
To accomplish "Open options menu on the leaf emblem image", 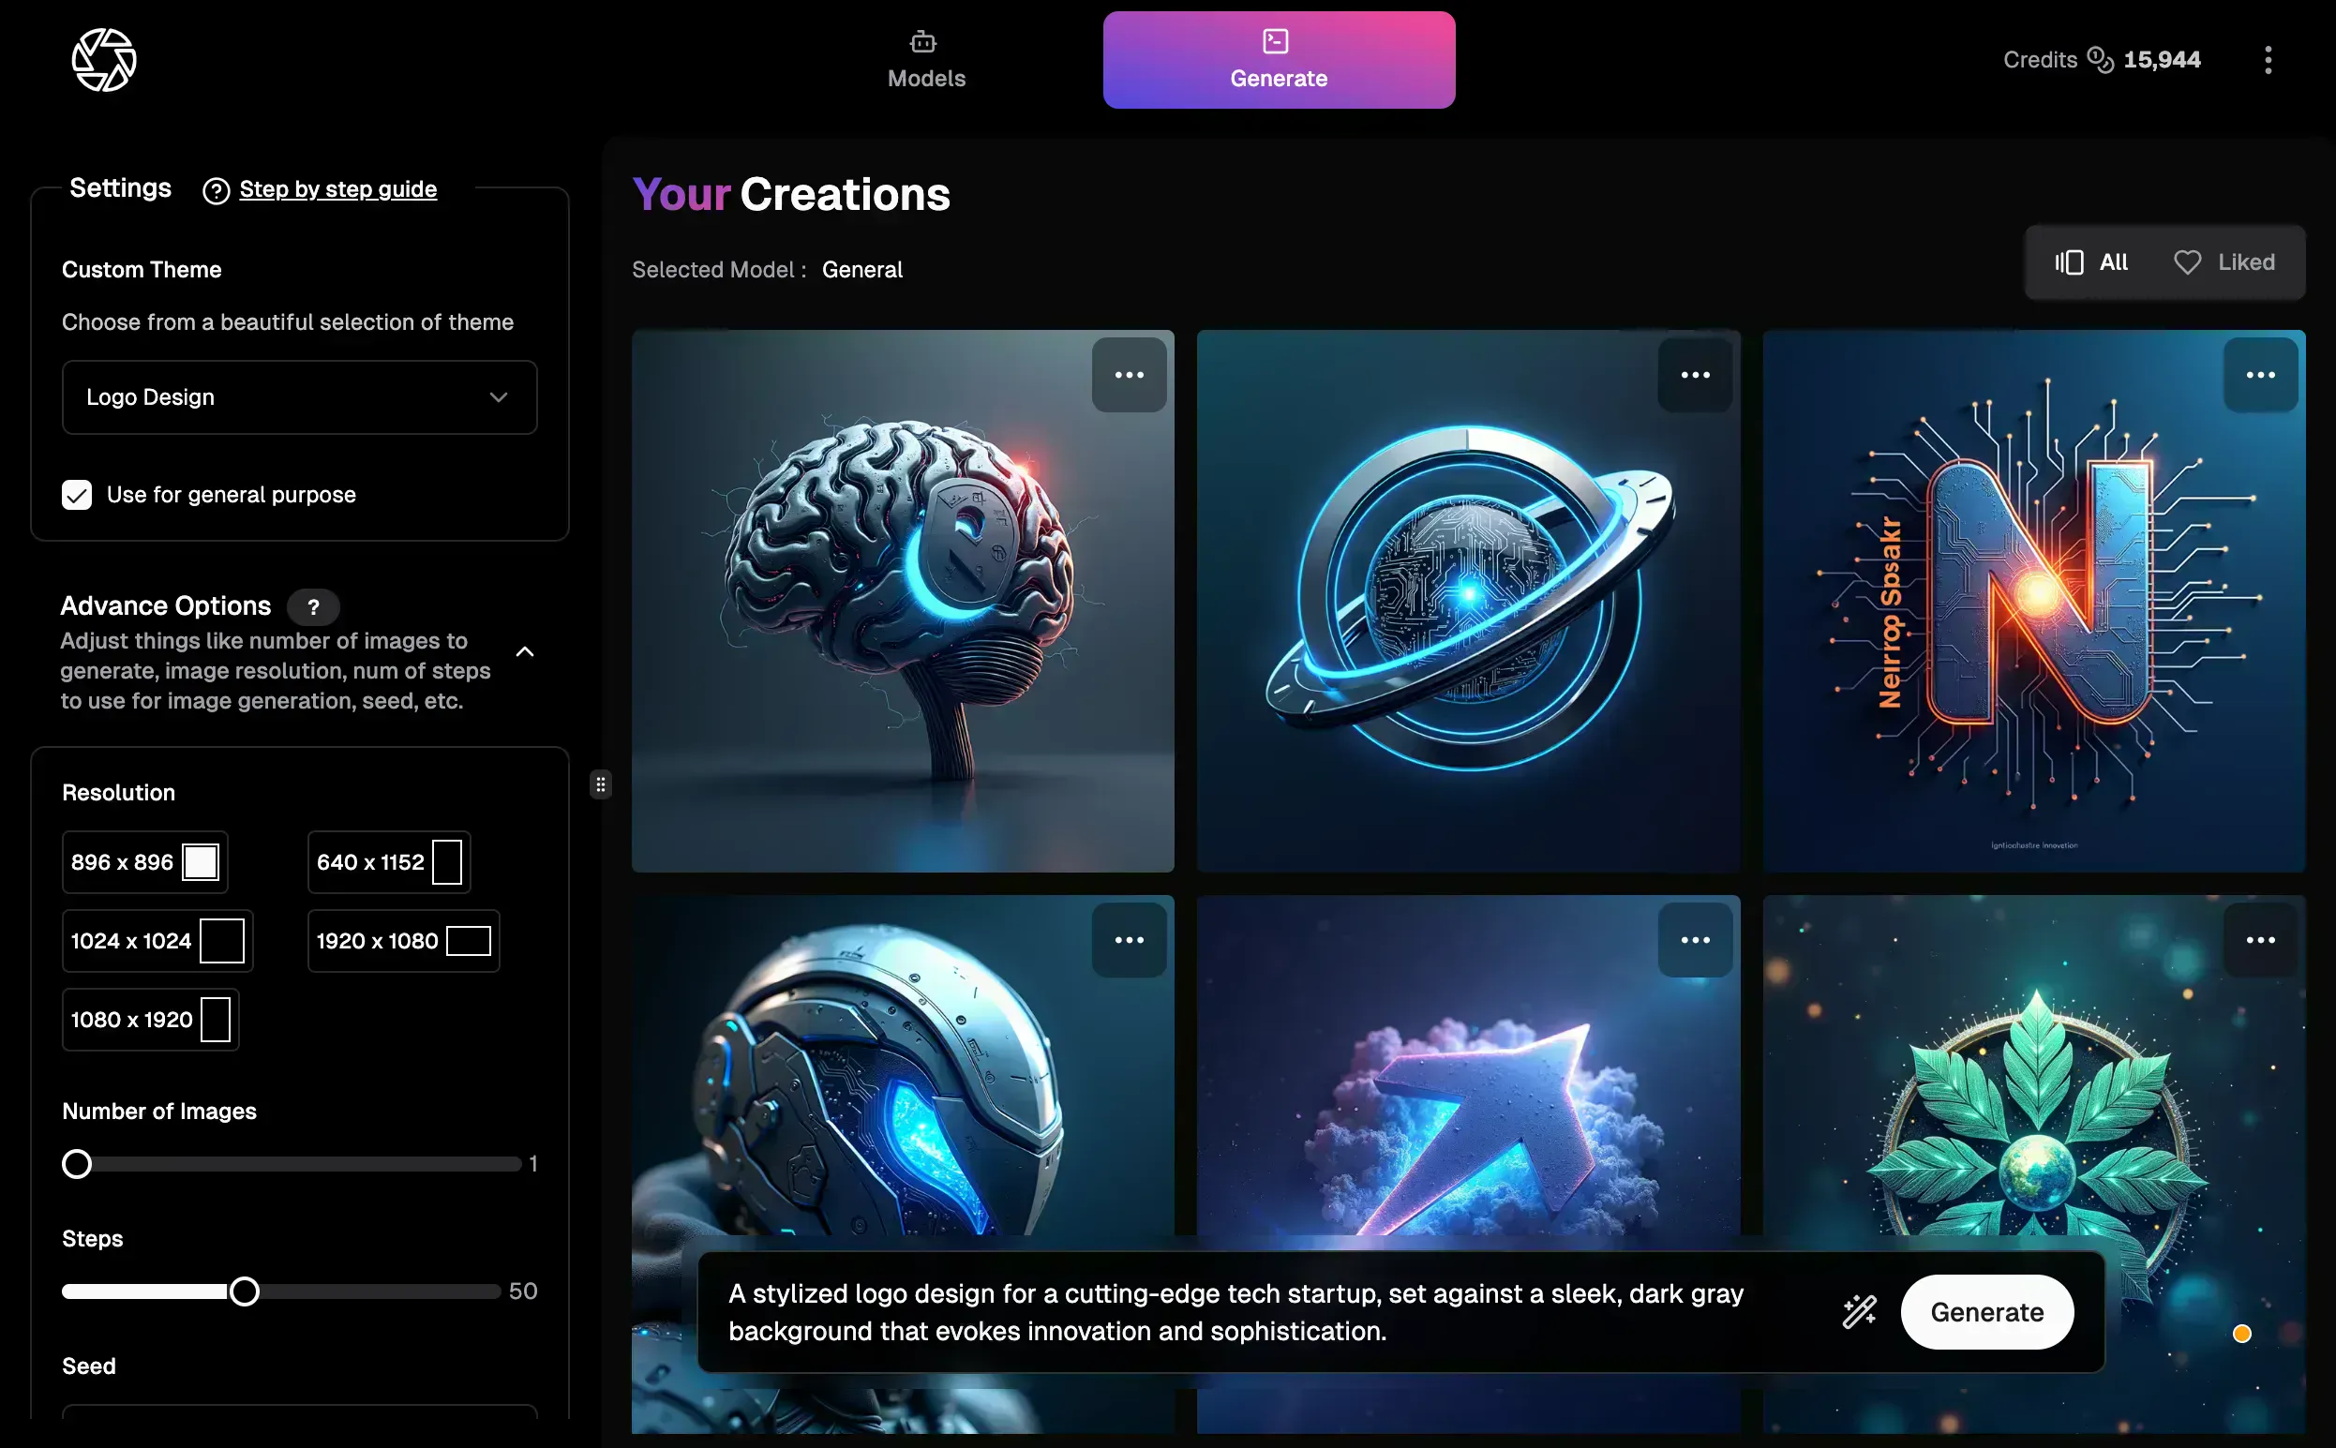I will point(2259,939).
